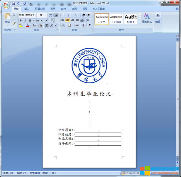Switch to the 插入 ribbon tab

coord(27,9)
